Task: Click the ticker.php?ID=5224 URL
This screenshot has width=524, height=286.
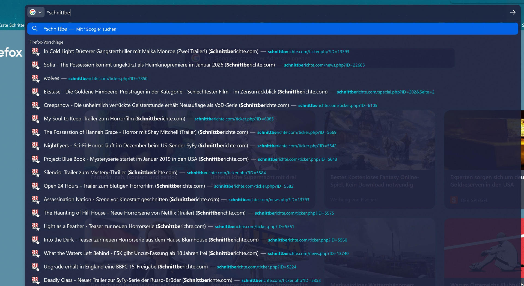Action: coord(257,267)
